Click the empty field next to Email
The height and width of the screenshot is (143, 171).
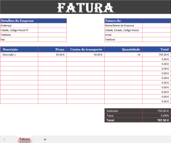156,35
